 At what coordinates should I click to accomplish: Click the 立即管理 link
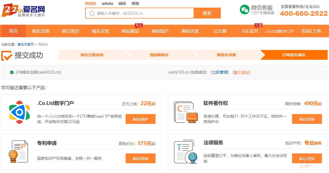click(x=220, y=72)
